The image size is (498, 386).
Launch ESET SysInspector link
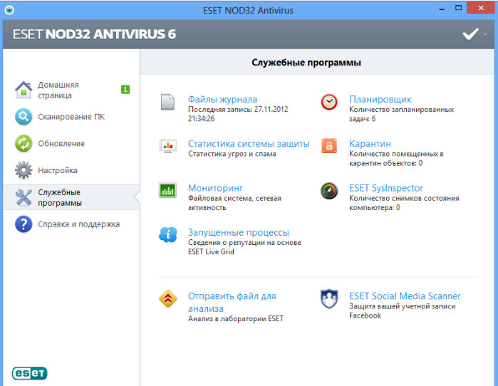[386, 188]
